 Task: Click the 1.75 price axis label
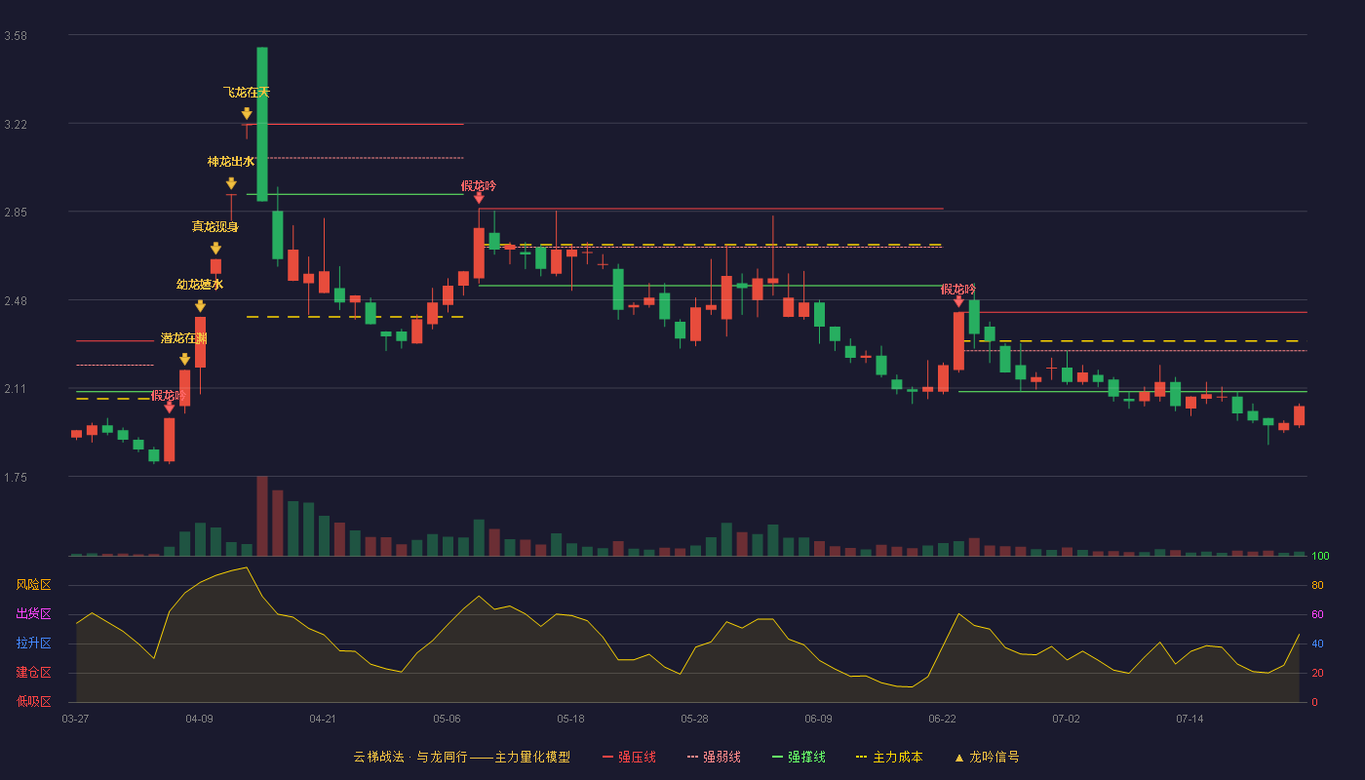pos(16,478)
